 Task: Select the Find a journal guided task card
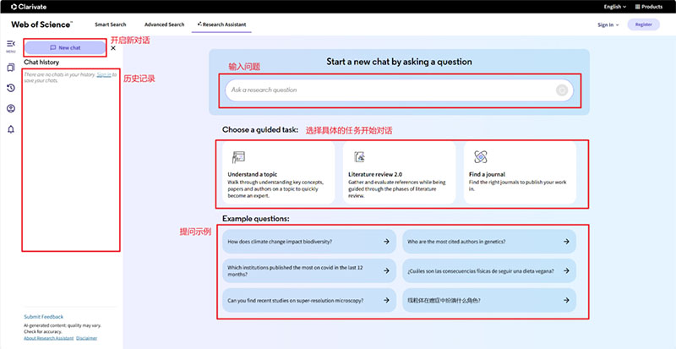click(520, 173)
